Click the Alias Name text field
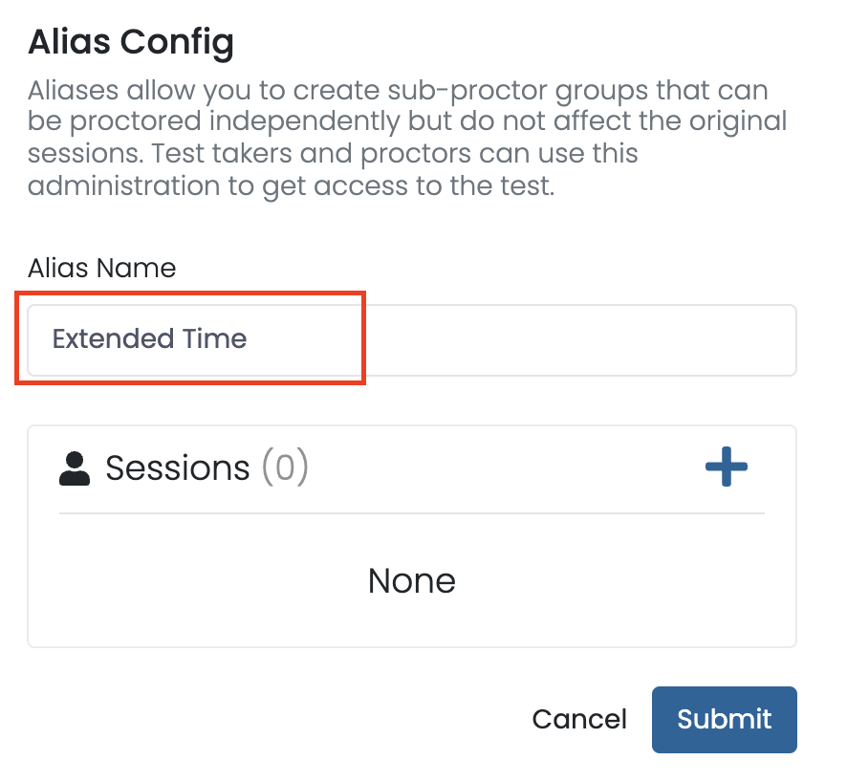Image resolution: width=847 pixels, height=782 pixels. [x=411, y=339]
